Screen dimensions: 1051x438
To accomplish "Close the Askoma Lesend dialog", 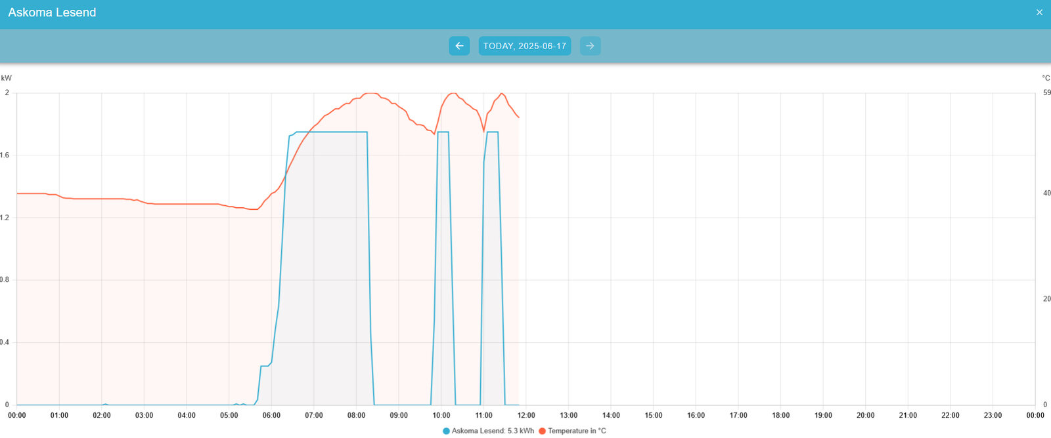I will pos(1039,12).
